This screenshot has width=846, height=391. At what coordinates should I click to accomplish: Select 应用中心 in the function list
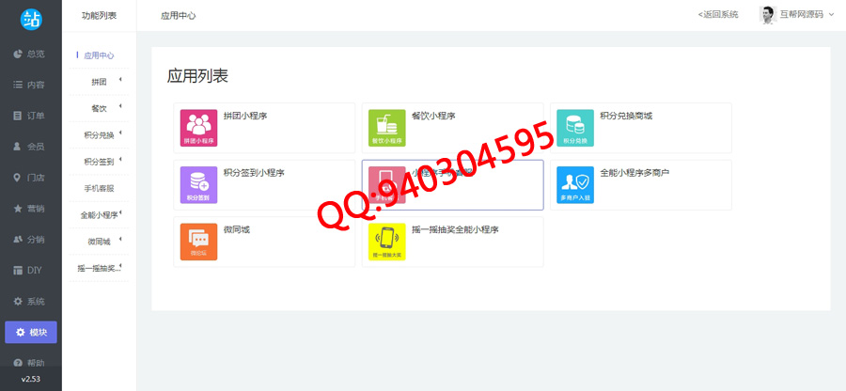99,55
